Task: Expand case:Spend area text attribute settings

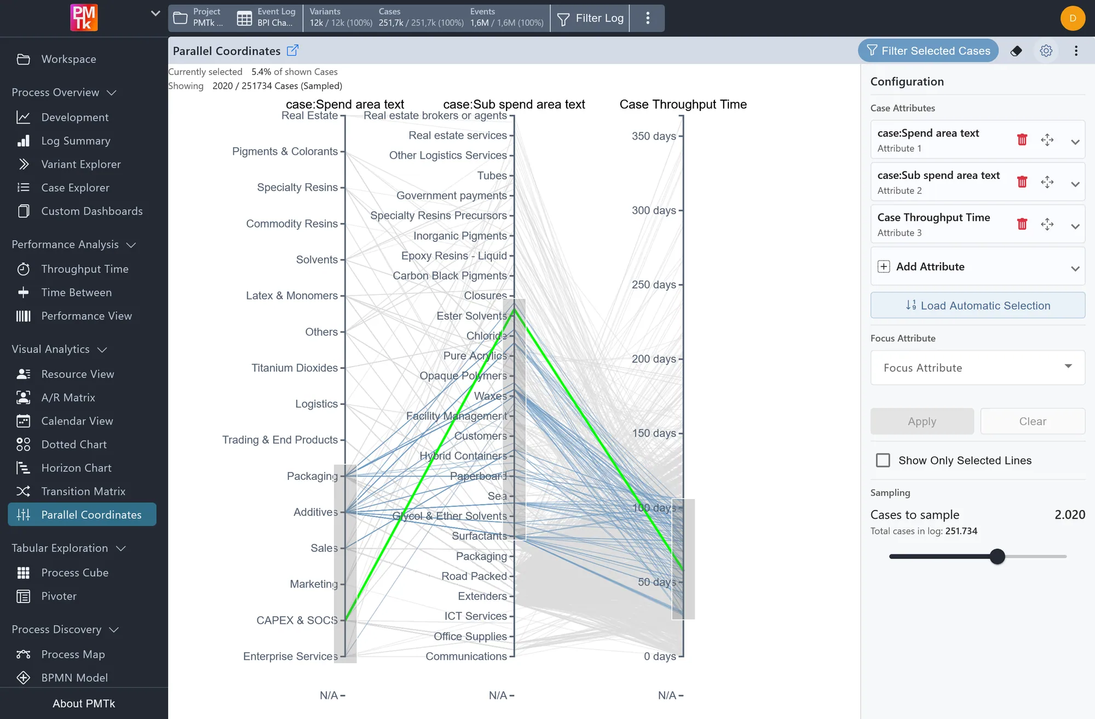Action: click(x=1075, y=142)
